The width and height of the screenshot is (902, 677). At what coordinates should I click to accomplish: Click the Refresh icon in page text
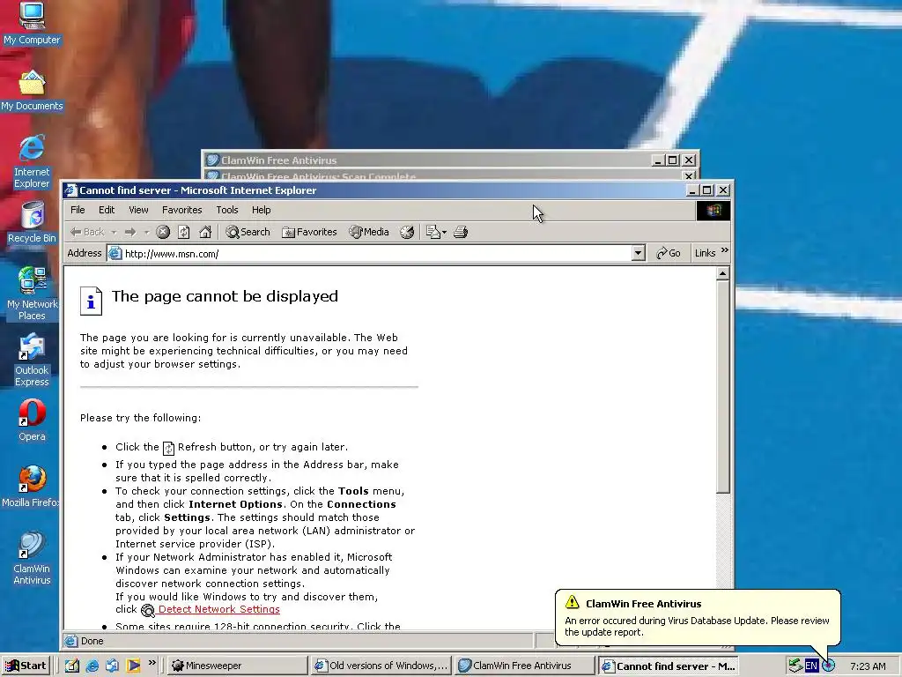click(168, 448)
